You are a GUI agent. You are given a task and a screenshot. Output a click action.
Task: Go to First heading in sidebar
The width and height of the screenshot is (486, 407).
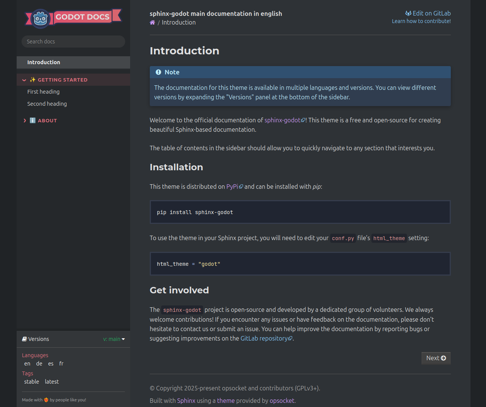click(x=43, y=92)
